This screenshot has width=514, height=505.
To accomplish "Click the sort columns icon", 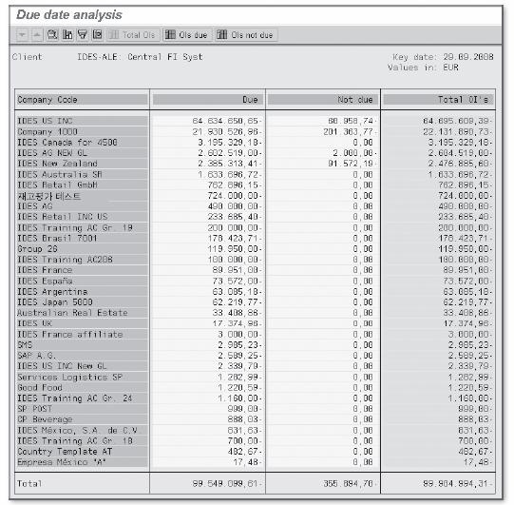I will point(67,34).
